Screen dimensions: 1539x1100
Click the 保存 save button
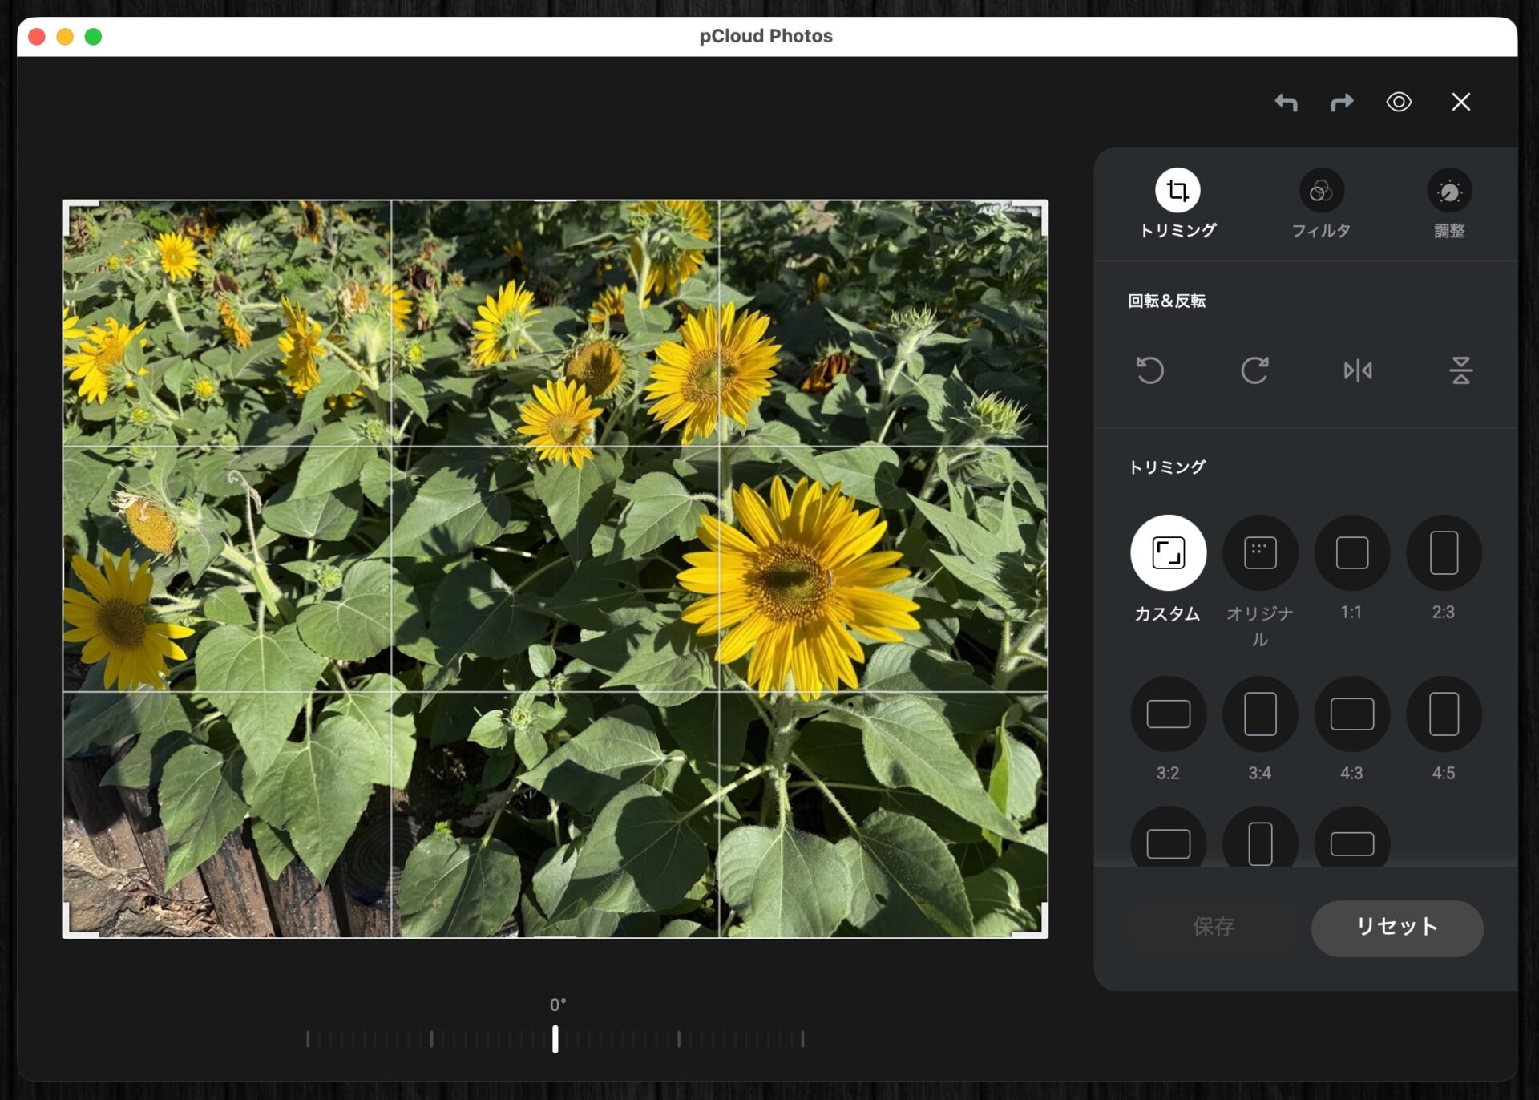point(1213,928)
